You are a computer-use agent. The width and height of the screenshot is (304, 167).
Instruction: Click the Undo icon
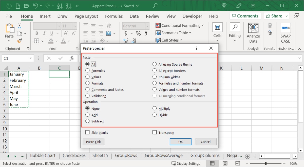[35, 6]
